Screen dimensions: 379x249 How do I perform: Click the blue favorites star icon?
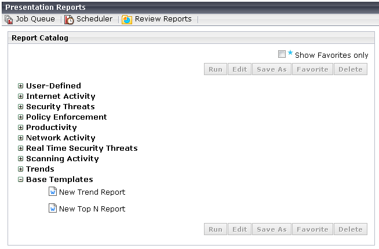click(x=290, y=53)
